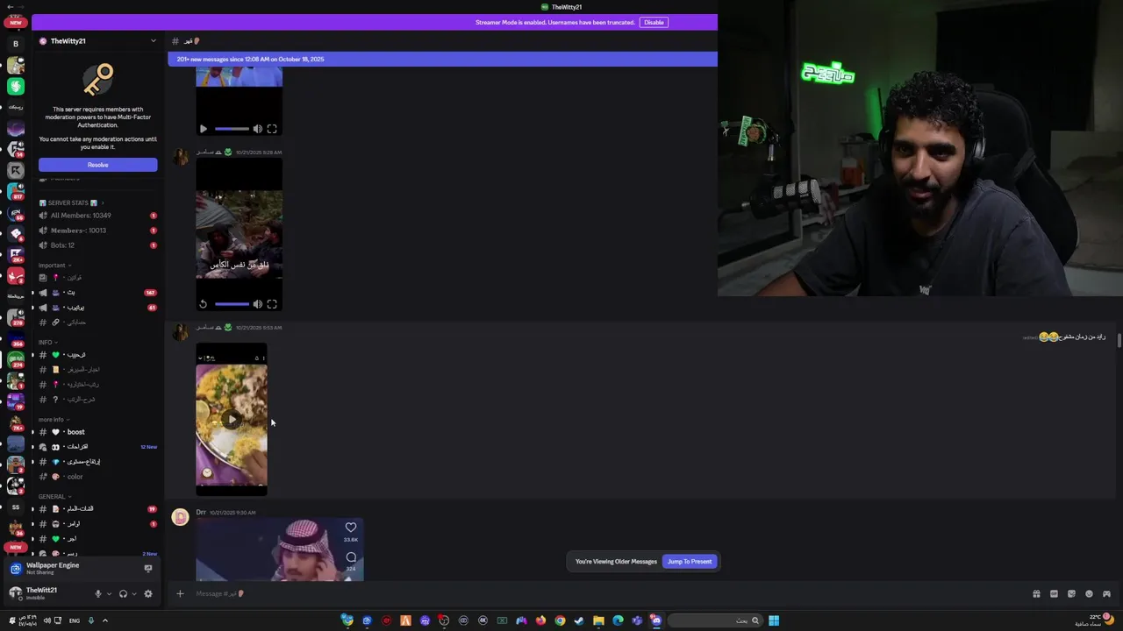Open Steam from the taskbar
This screenshot has height=631, width=1123.
pyautogui.click(x=579, y=620)
